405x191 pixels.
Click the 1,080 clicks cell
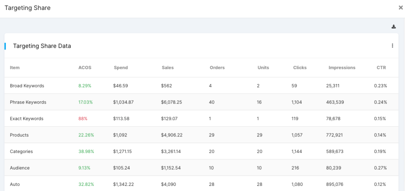297,185
